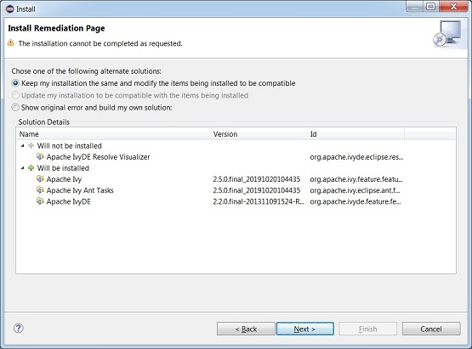Cancel the installation dialog
Viewport: 472px width, 349px height.
click(431, 329)
